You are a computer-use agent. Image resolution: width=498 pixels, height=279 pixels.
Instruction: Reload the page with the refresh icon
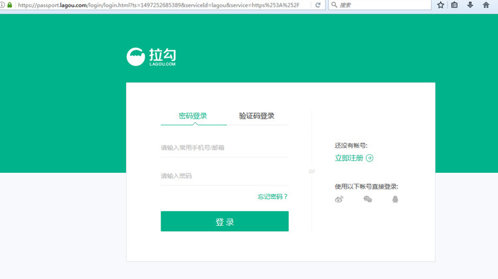(317, 5)
